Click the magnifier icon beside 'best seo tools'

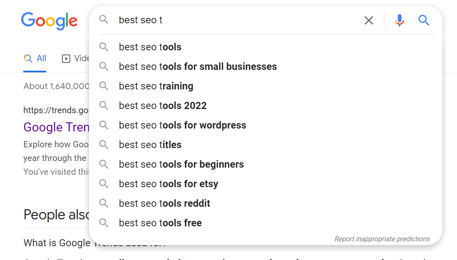(104, 47)
